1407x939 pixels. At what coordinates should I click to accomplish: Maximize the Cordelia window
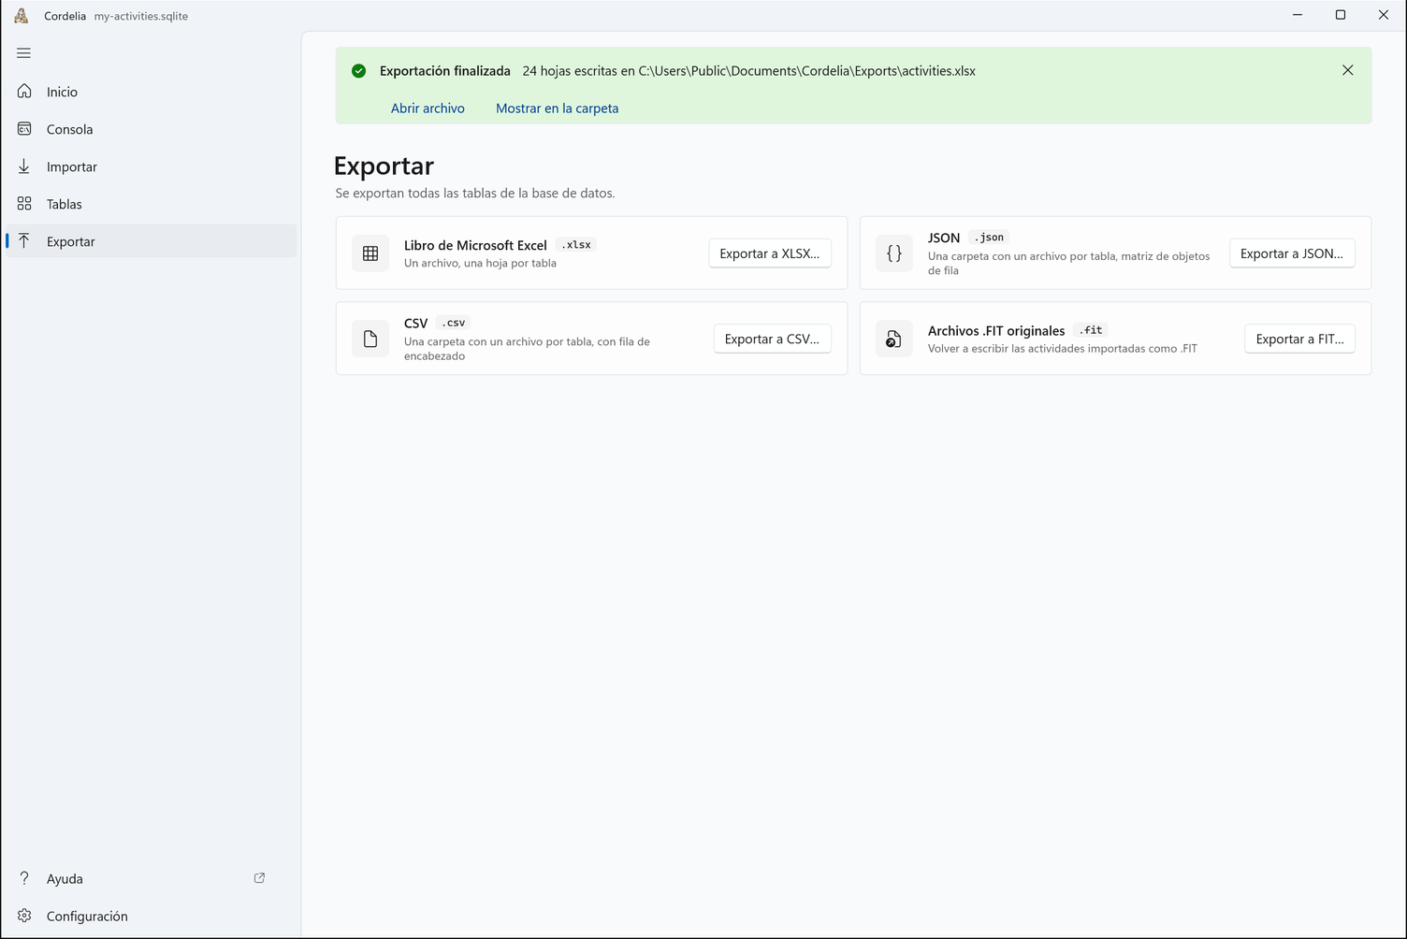click(x=1340, y=15)
